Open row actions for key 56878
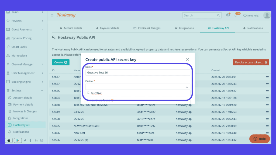The image size is (276, 155). (x=268, y=105)
